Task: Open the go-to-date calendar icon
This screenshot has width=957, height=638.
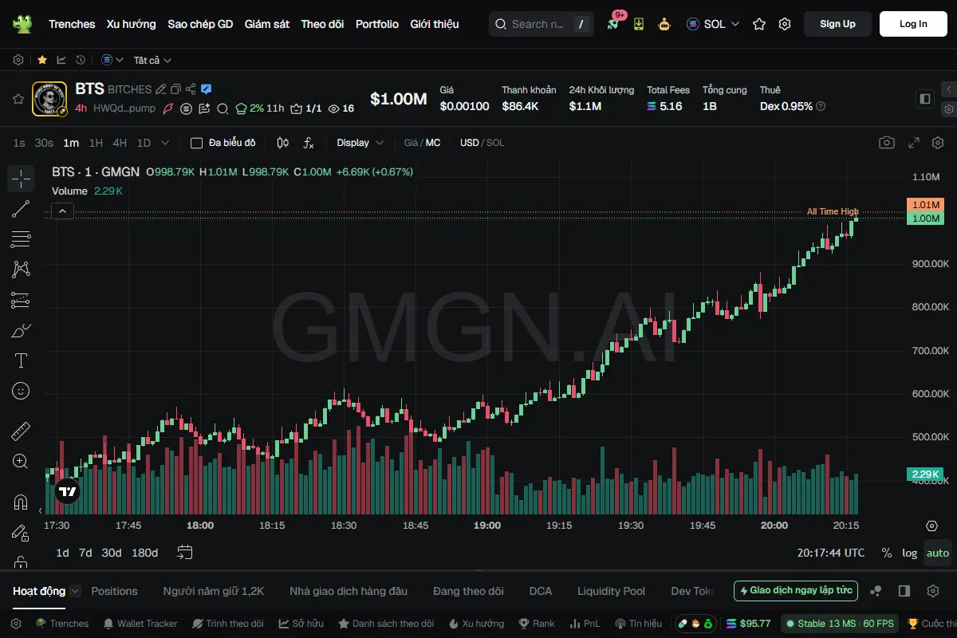Action: point(185,552)
